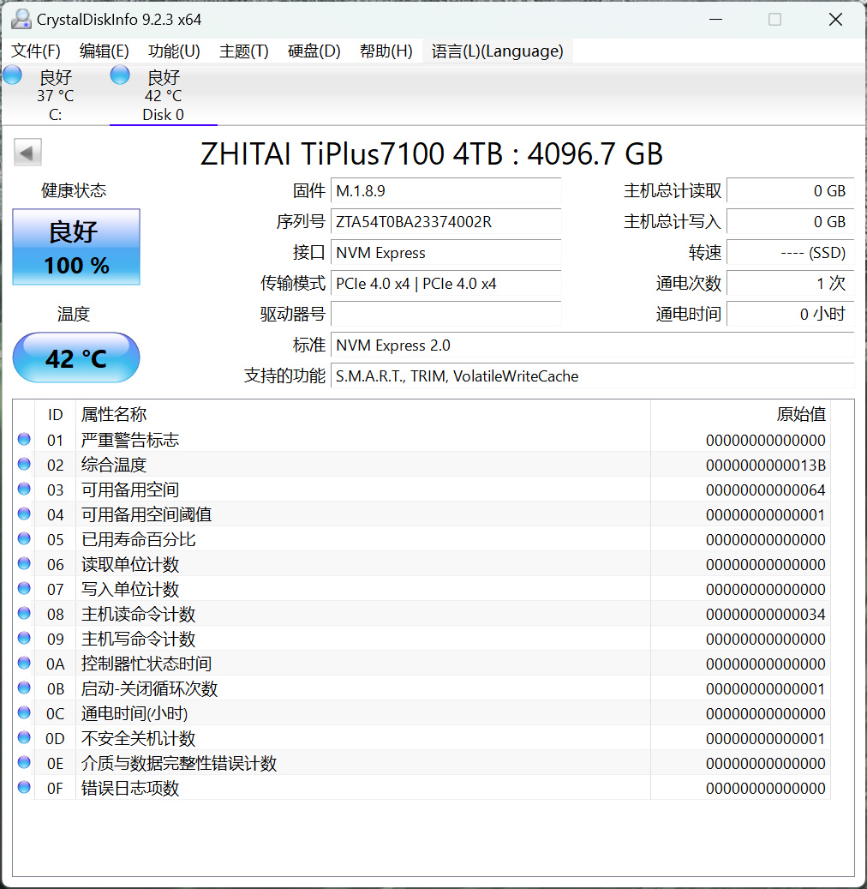Open the 硬盘(D) menu
The image size is (867, 889).
coord(314,51)
